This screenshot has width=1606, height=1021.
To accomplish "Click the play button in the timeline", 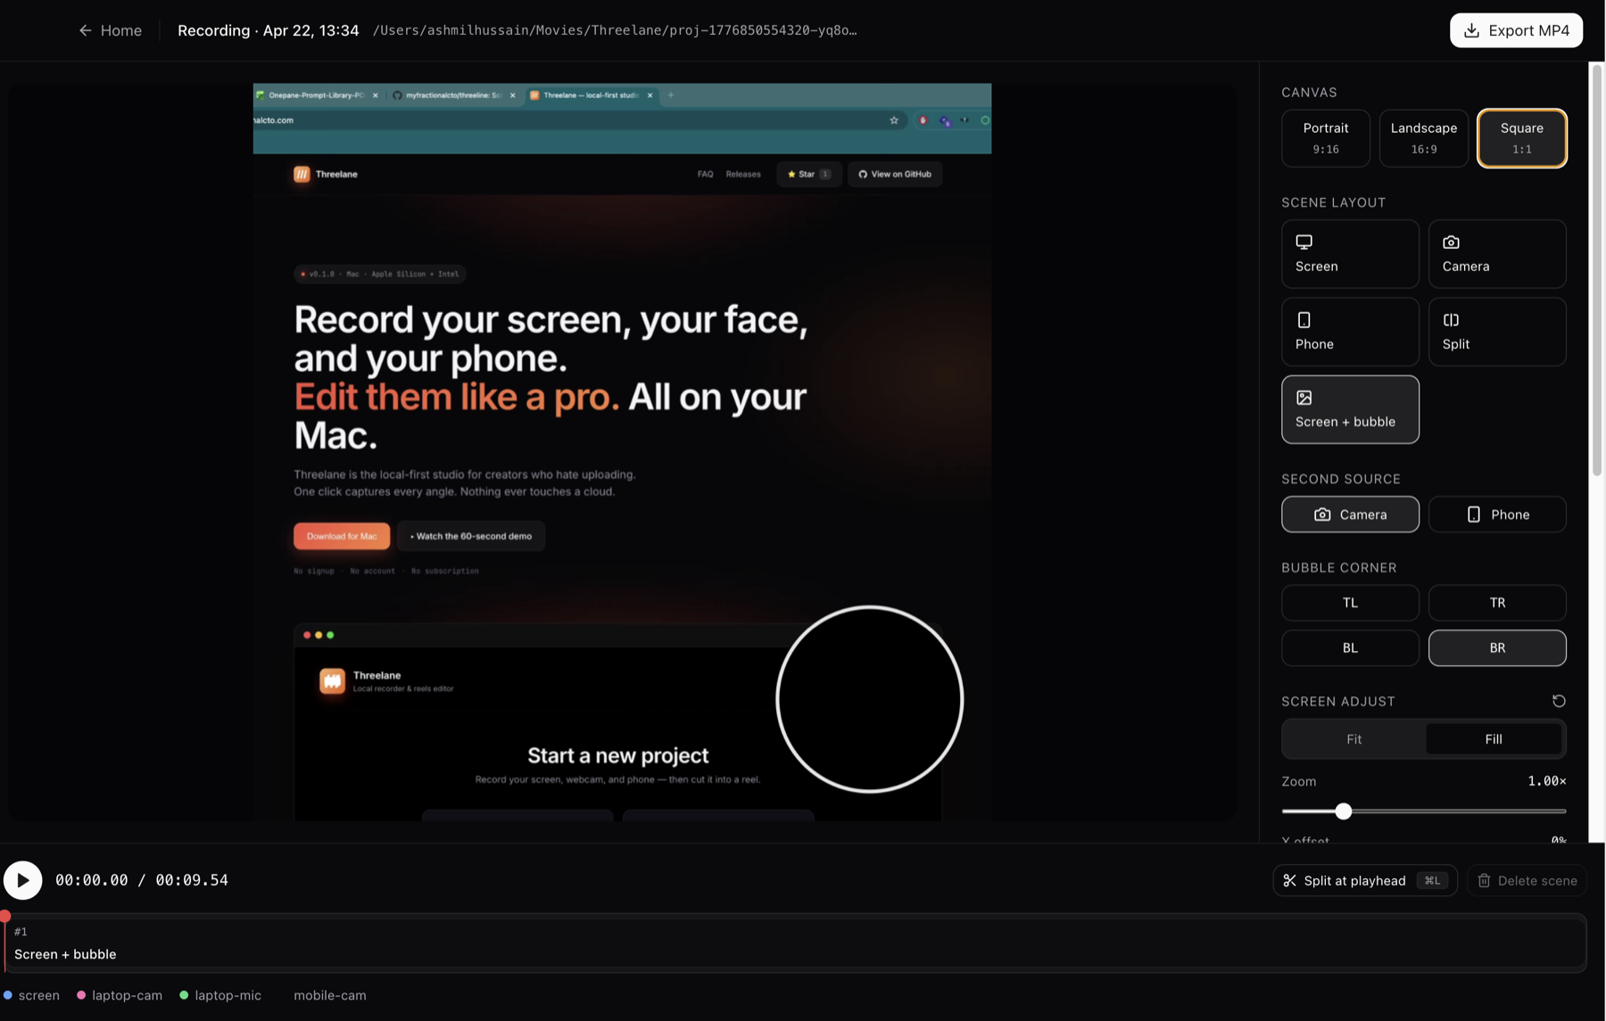I will click(23, 880).
